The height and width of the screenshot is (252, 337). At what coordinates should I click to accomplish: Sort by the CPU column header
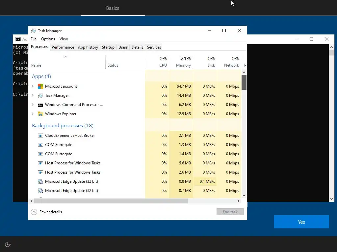[x=157, y=62]
